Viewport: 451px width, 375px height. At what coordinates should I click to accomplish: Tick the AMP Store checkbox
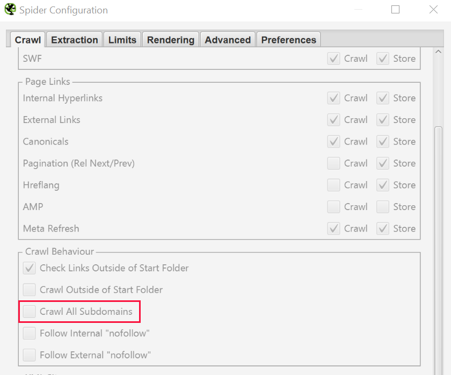click(x=383, y=207)
